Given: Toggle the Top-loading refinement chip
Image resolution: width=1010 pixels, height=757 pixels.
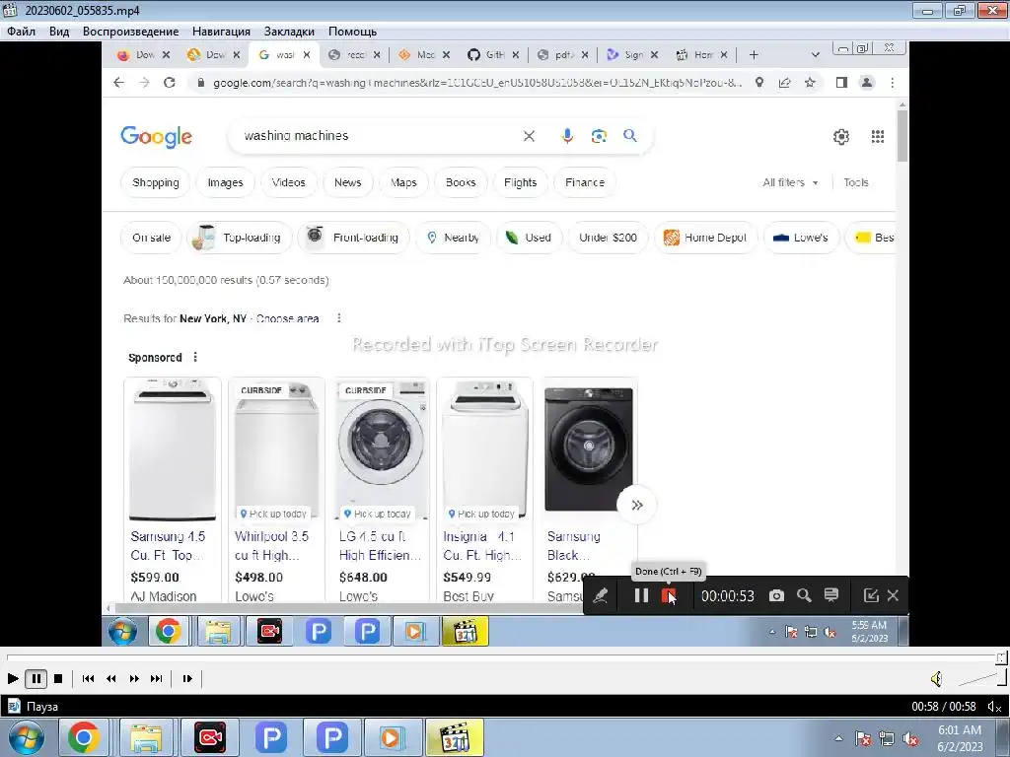Looking at the screenshot, I should (239, 238).
